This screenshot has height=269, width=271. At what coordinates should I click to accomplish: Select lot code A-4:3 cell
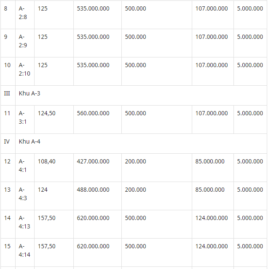(x=25, y=196)
